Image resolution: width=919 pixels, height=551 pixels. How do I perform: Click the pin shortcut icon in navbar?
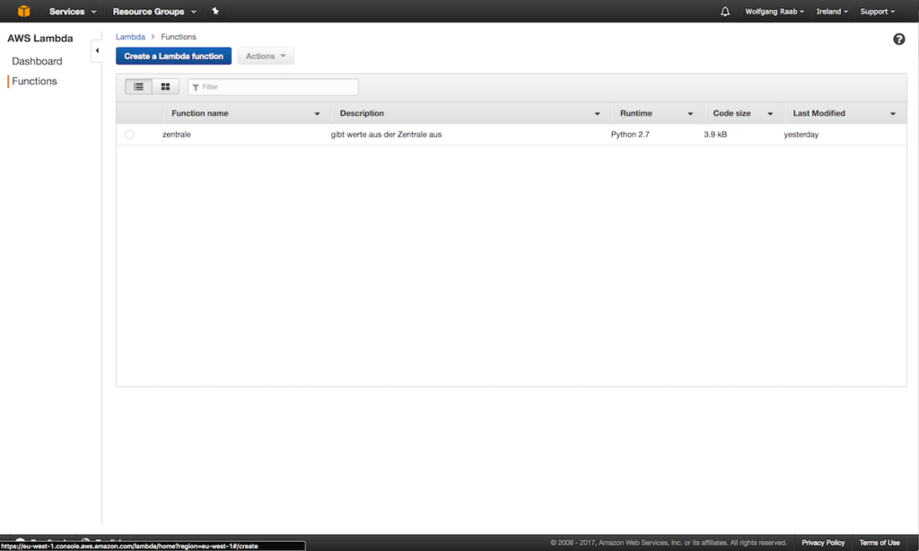click(215, 12)
